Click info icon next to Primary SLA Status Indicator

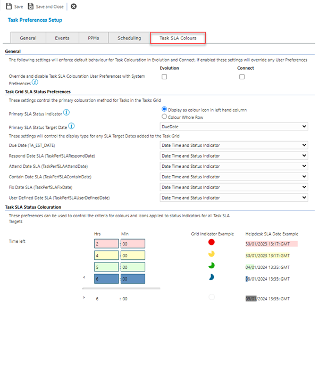point(66,113)
